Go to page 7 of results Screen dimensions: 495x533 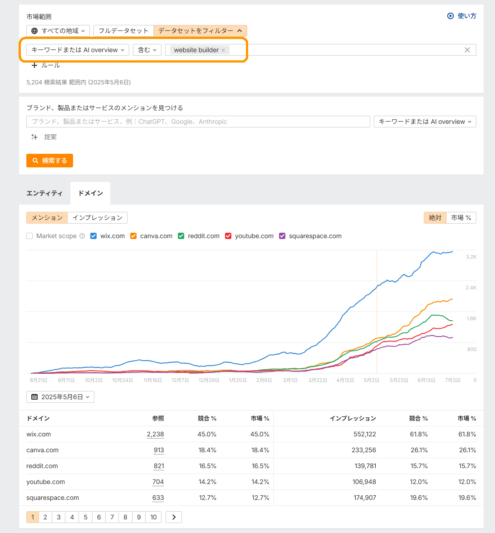[112, 517]
